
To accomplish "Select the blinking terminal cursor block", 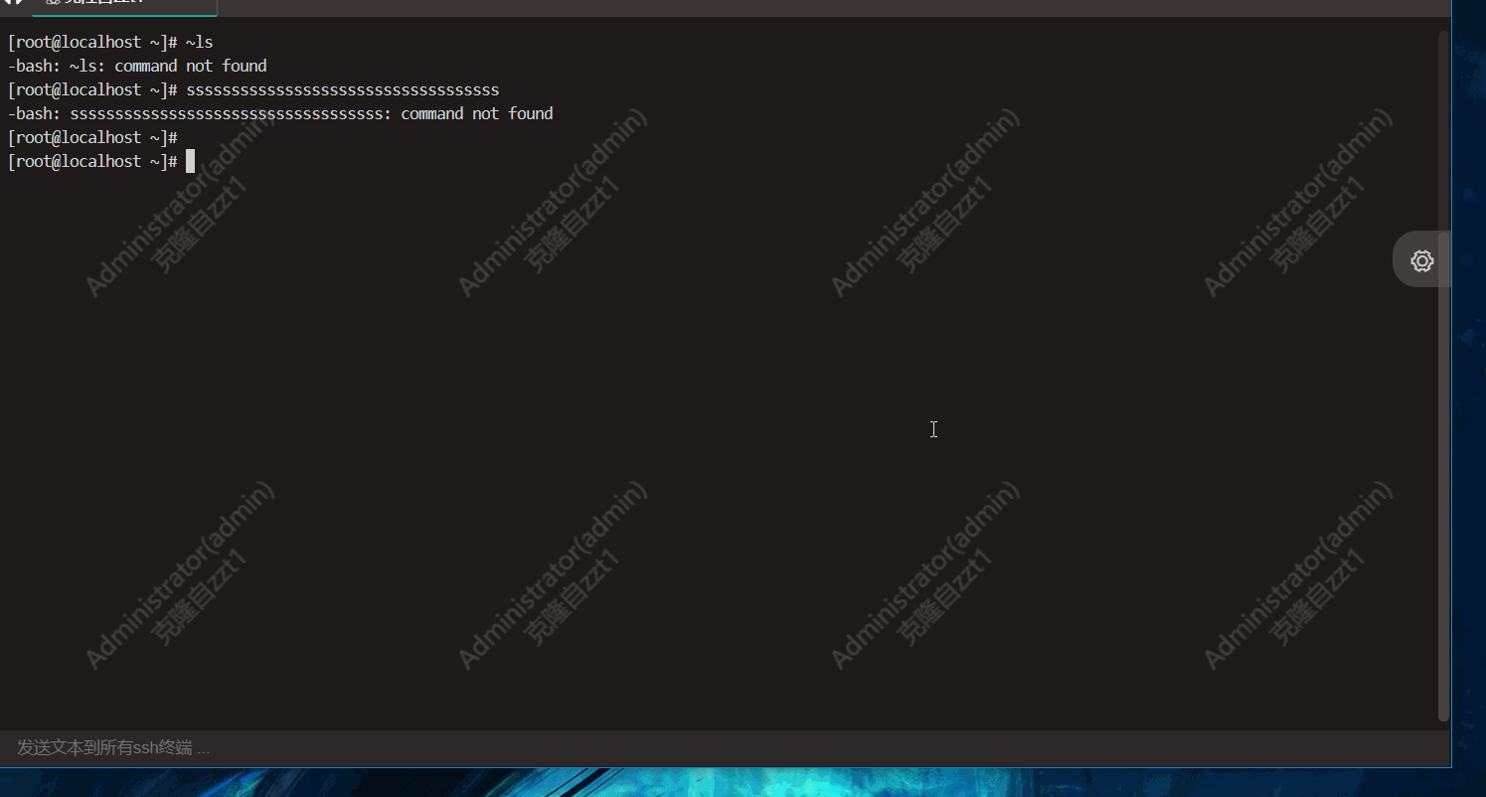I will pos(189,161).
